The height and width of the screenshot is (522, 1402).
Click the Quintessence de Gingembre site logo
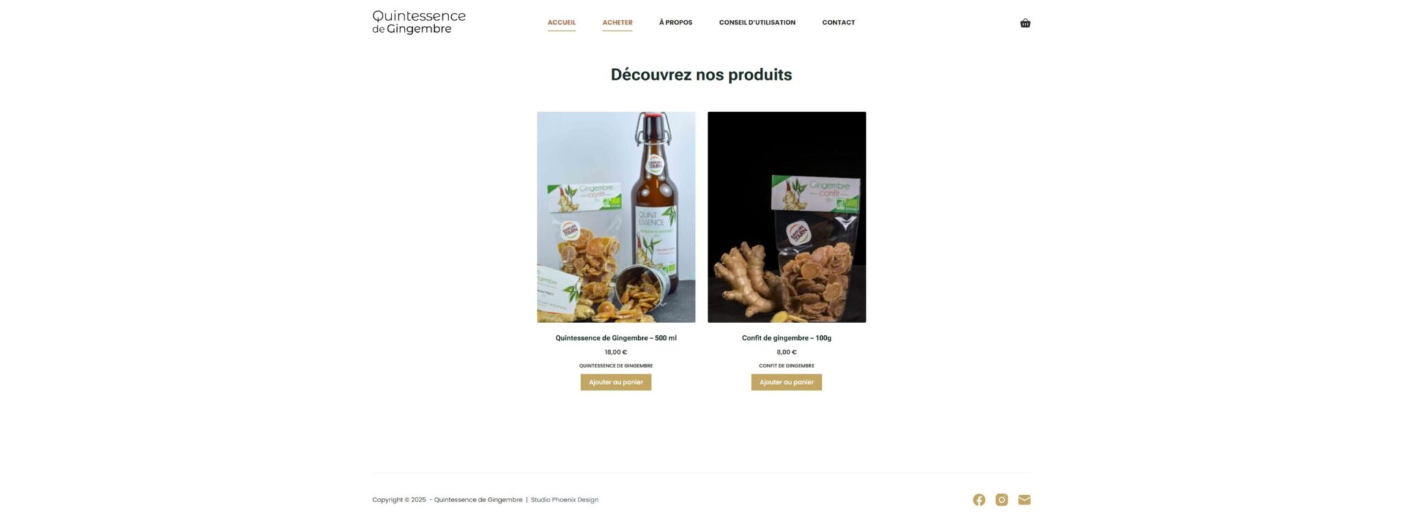click(418, 22)
